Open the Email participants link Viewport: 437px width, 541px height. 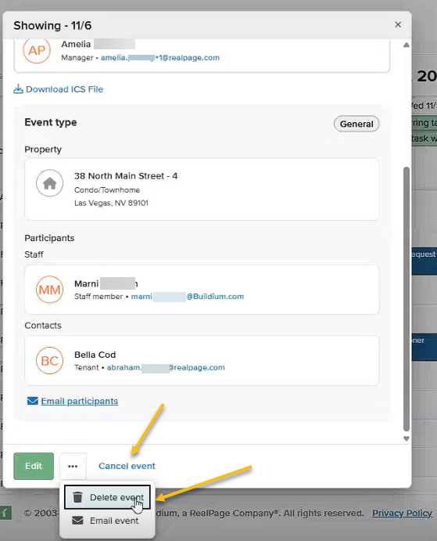(79, 401)
